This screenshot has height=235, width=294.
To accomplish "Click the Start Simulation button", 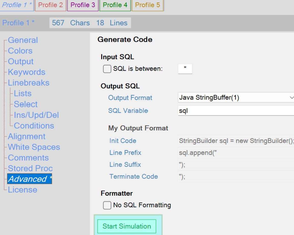I will (127, 226).
